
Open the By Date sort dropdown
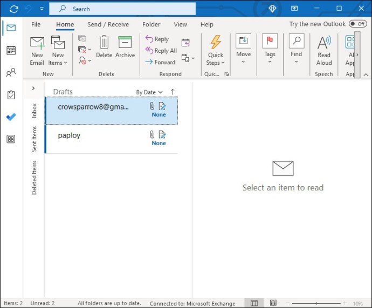[149, 92]
